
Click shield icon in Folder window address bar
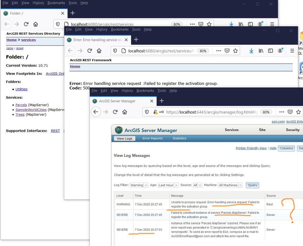(x=58, y=24)
